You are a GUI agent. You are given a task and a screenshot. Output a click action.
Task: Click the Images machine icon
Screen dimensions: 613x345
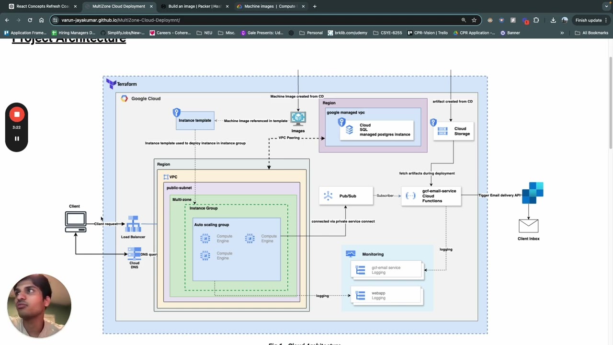[x=298, y=118]
